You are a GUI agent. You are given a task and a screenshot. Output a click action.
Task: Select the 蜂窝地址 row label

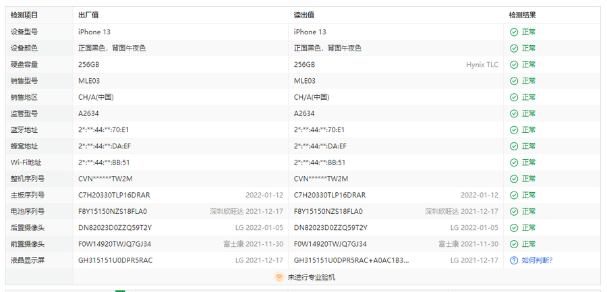24,146
